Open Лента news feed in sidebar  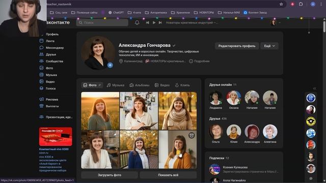[50, 41]
